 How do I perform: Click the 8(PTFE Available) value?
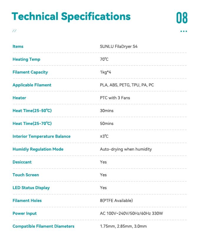[x=116, y=201]
